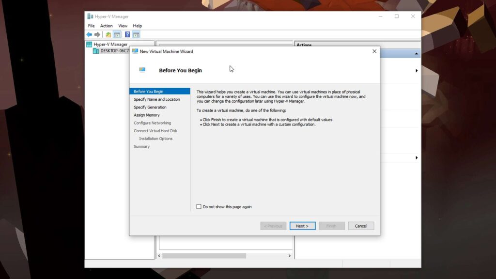Click the 'Click Finish to create' bullet text
The height and width of the screenshot is (279, 496).
click(268, 120)
